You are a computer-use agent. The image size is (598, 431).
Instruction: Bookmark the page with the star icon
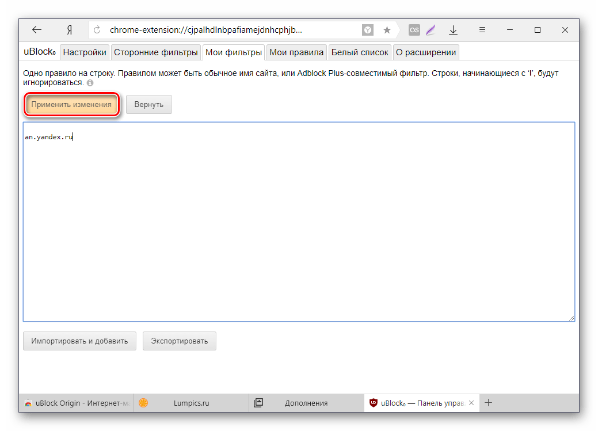387,30
